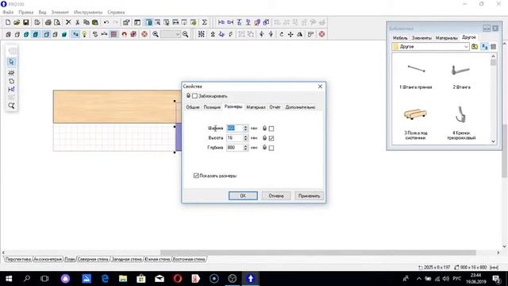The image size is (508, 286).
Task: Lock the Глубина dimension checkbox
Action: pos(271,148)
